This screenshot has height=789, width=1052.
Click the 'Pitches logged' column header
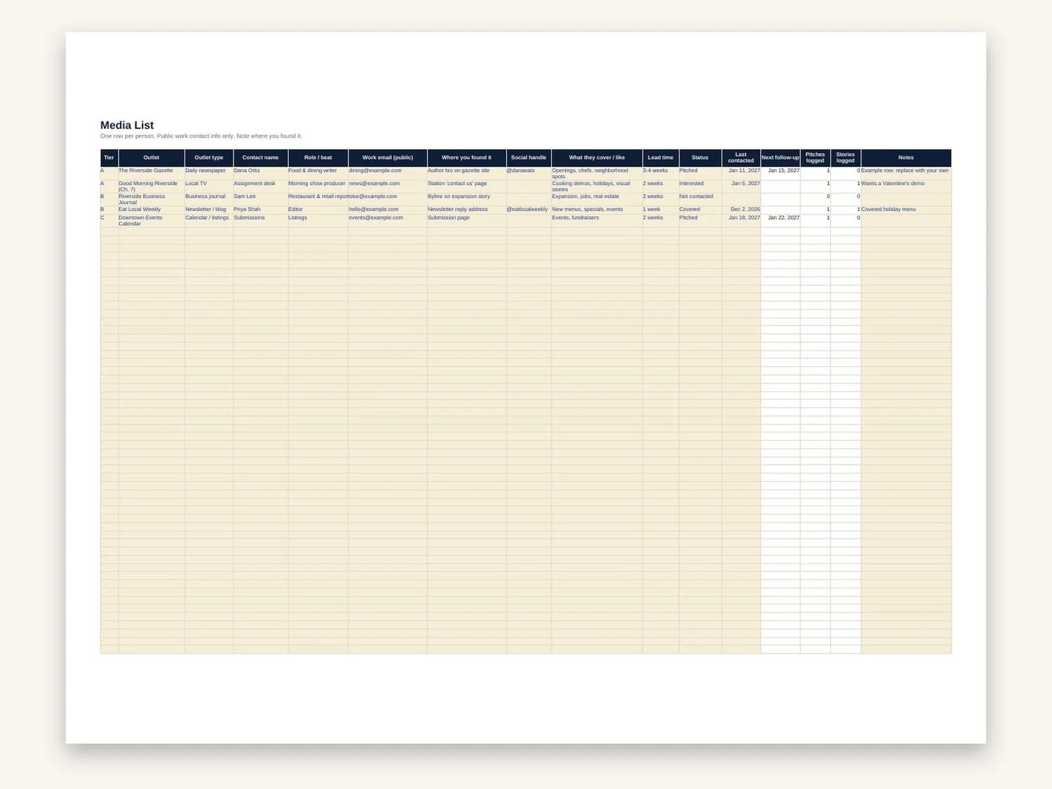click(816, 158)
